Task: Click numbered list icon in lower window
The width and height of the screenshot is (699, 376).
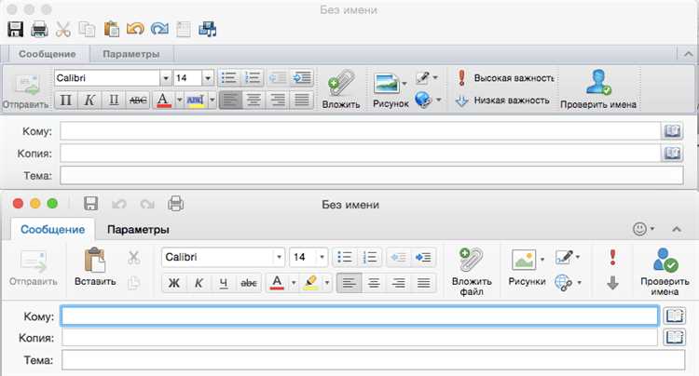Action: tap(370, 257)
